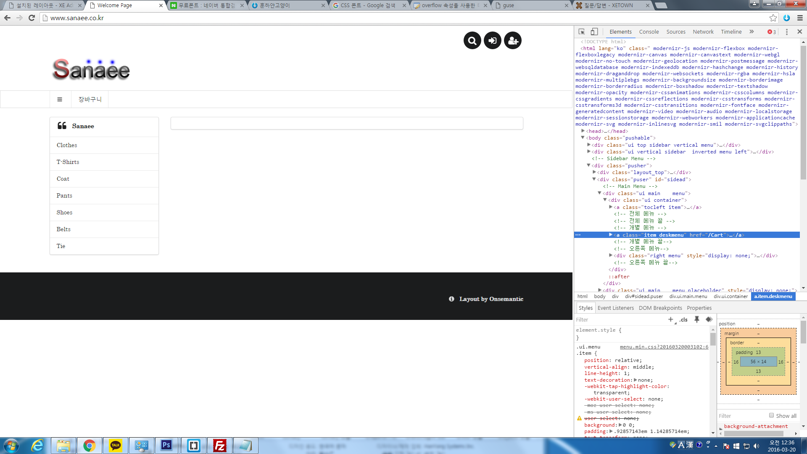
Task: Open the menu.min.css source link
Action: click(664, 347)
